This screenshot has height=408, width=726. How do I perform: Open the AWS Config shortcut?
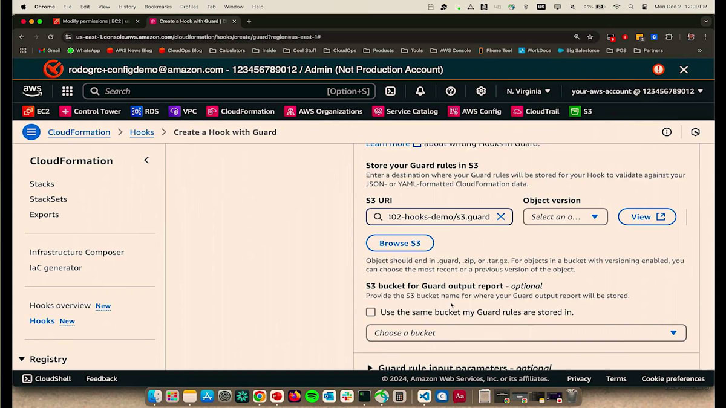[x=474, y=111]
